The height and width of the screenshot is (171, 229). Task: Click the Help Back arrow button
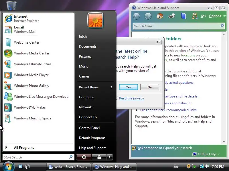pyautogui.click(x=137, y=16)
